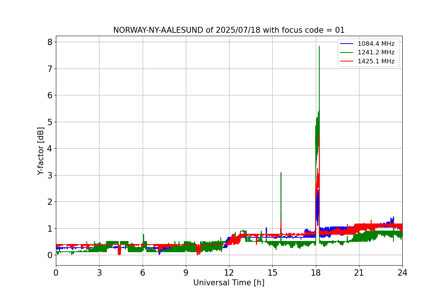Select the 1084.4 MHz legend label
The height and width of the screenshot is (298, 447).
point(376,44)
